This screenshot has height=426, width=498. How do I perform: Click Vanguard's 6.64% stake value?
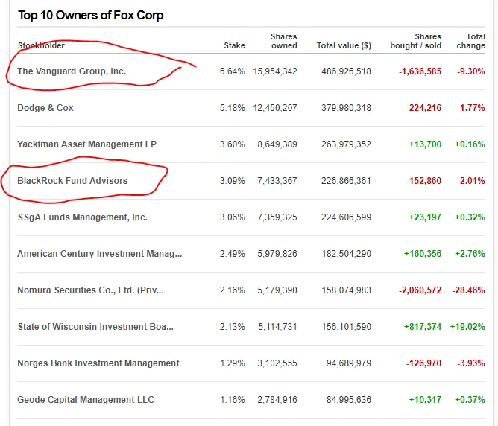coord(232,71)
